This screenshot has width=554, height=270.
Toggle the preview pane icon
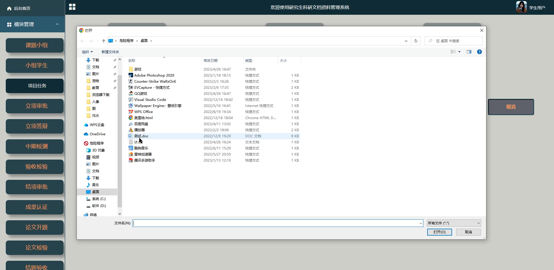click(469, 52)
